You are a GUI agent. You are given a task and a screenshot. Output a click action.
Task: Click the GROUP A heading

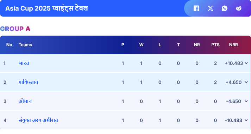(15, 29)
